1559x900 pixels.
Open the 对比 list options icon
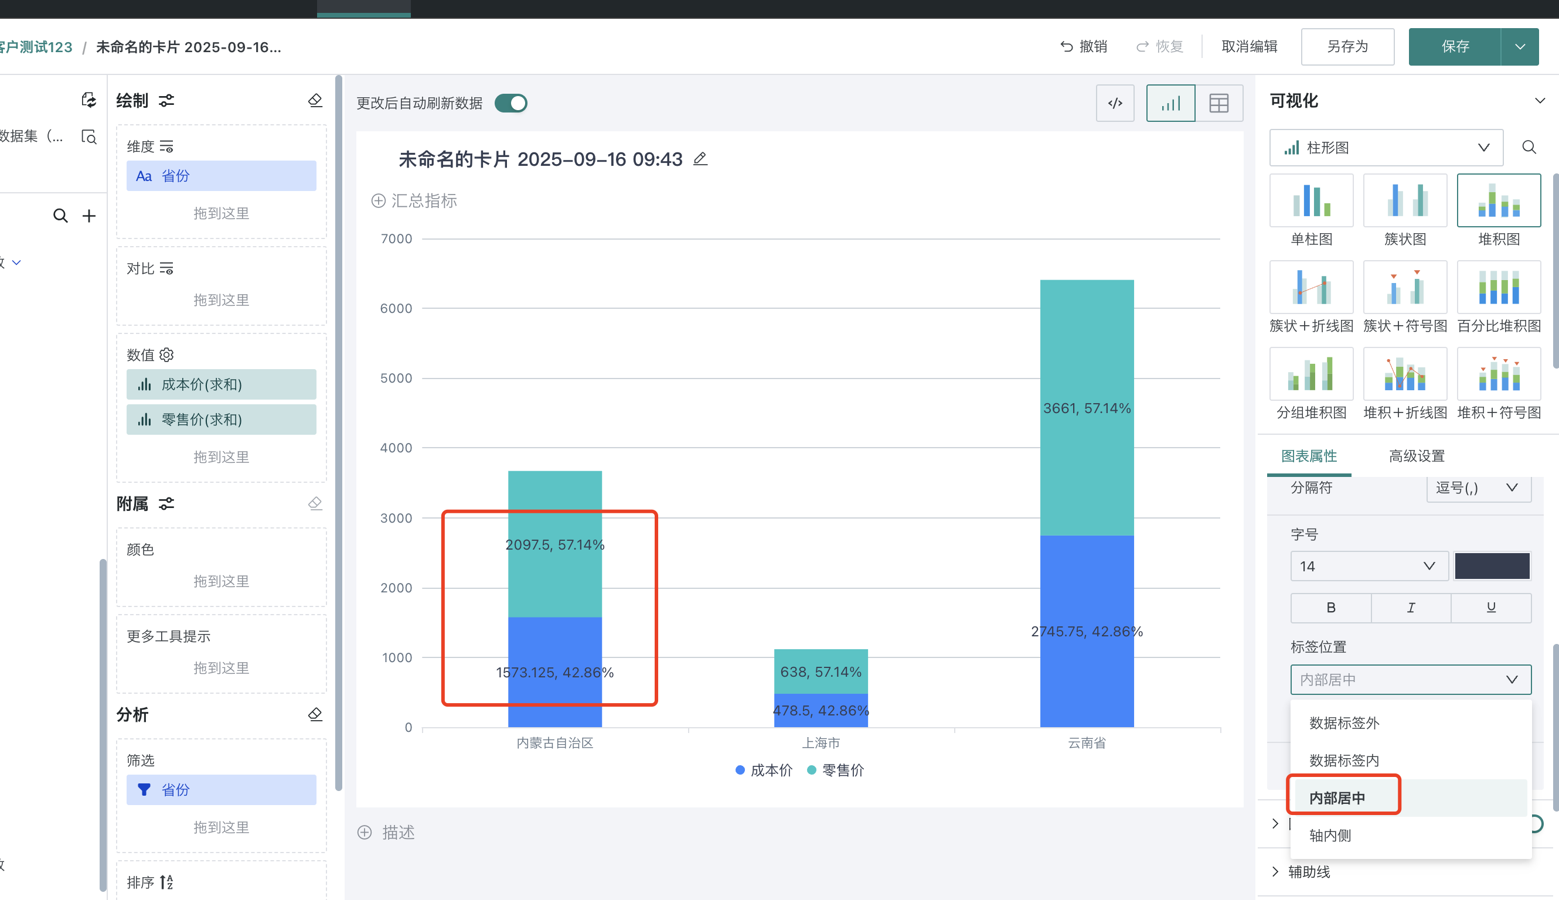tap(166, 268)
